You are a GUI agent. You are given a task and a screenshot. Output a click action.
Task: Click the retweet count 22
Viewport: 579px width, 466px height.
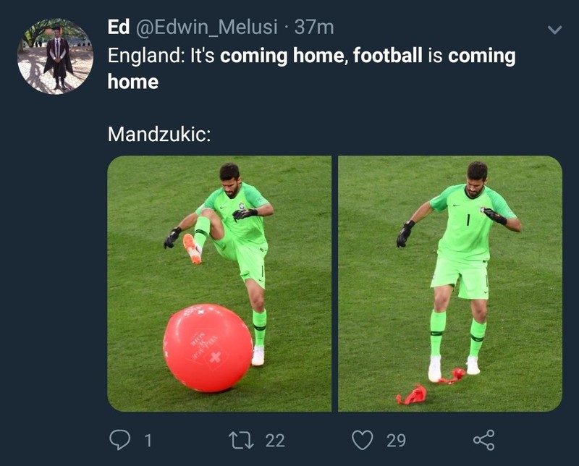tap(275, 441)
